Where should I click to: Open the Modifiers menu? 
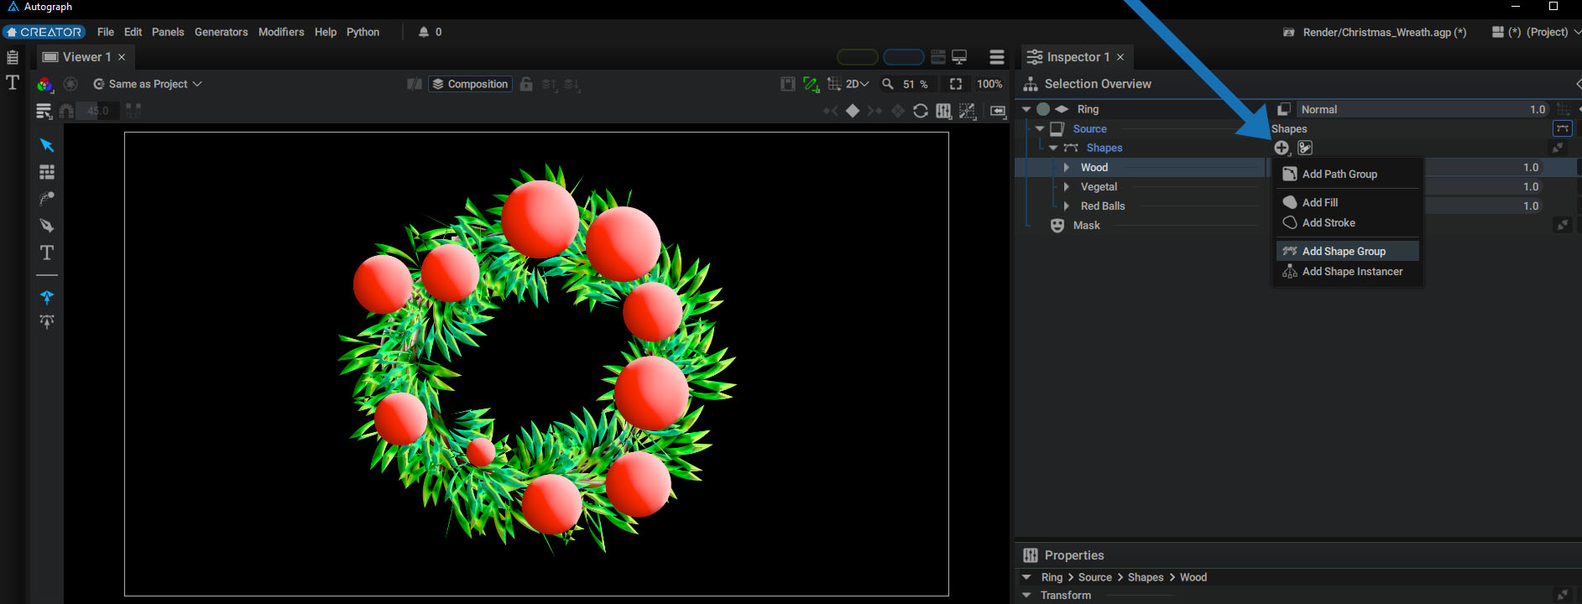tap(281, 32)
